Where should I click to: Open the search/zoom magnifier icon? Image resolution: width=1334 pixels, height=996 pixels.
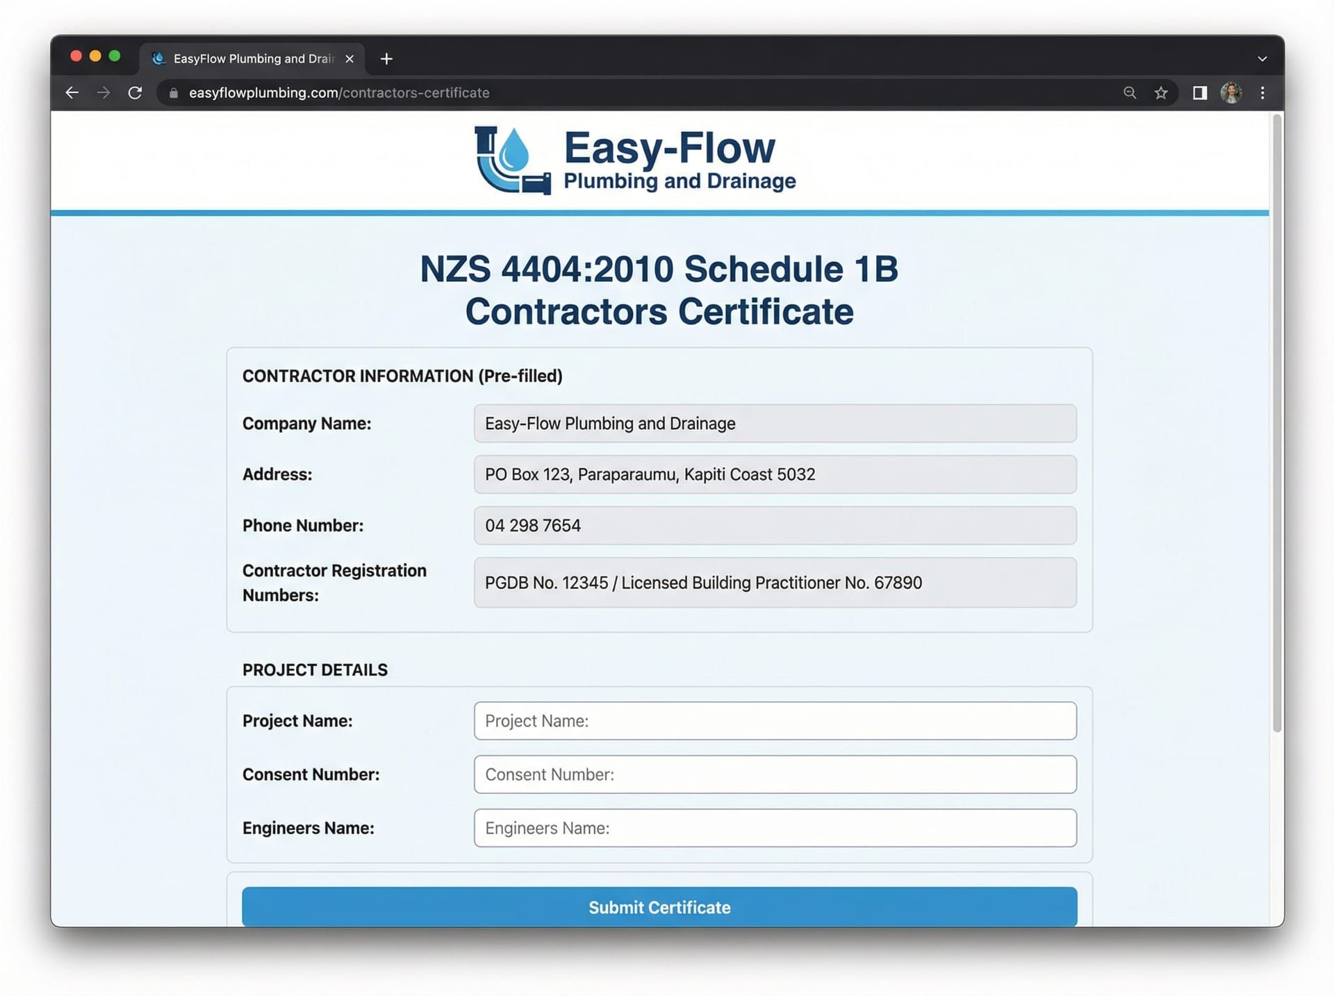coord(1129,92)
